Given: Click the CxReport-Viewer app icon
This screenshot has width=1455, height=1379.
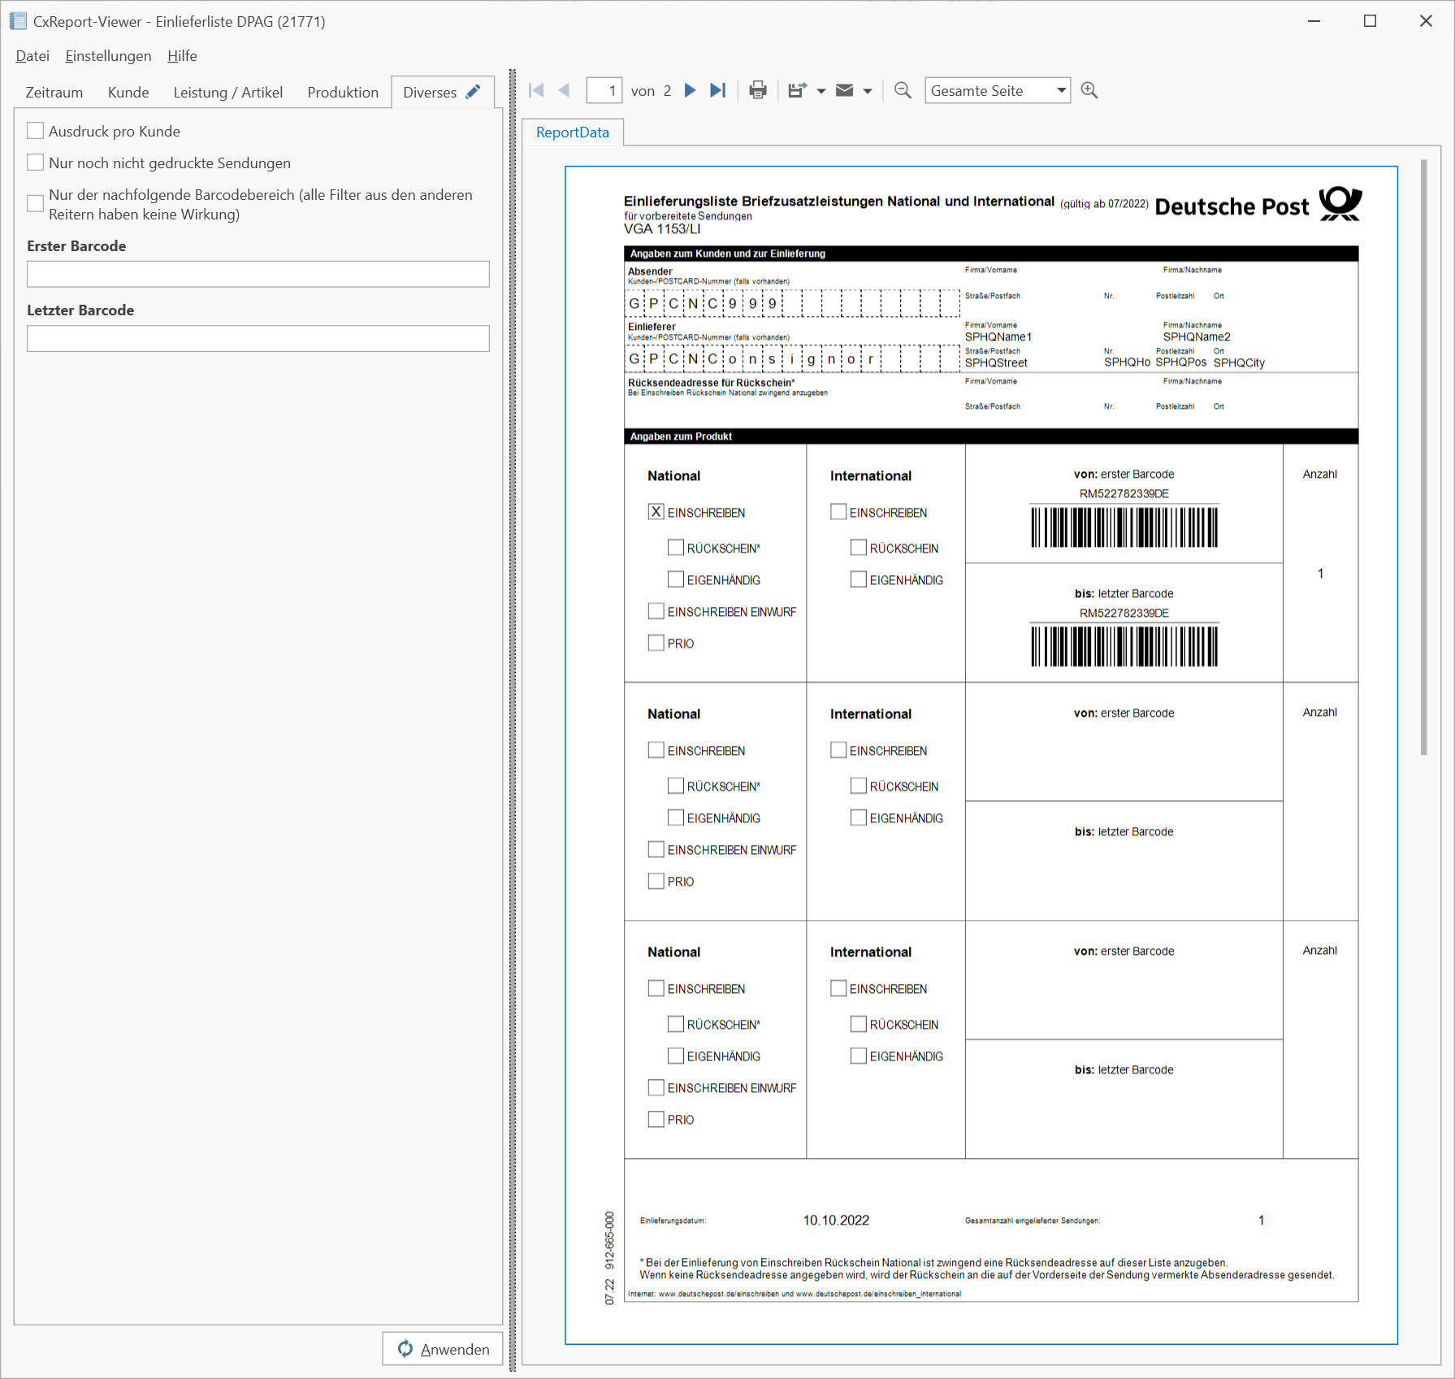Looking at the screenshot, I should pos(18,21).
